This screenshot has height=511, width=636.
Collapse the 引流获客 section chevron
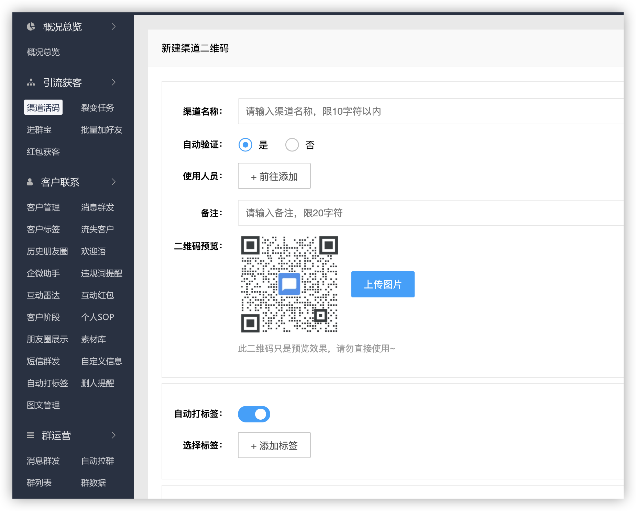click(x=113, y=82)
